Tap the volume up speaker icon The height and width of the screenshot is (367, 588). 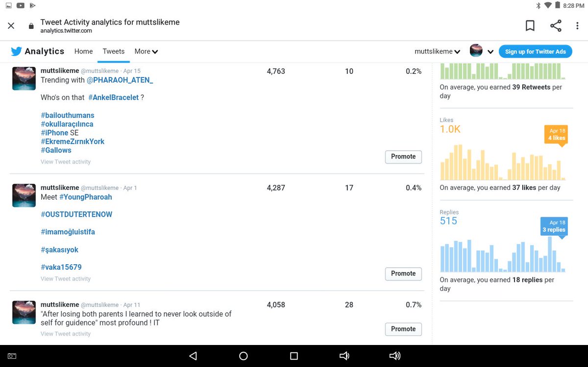pyautogui.click(x=395, y=356)
